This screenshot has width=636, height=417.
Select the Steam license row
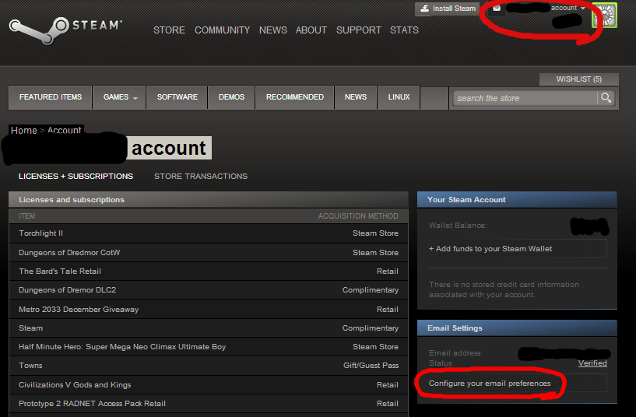point(209,328)
